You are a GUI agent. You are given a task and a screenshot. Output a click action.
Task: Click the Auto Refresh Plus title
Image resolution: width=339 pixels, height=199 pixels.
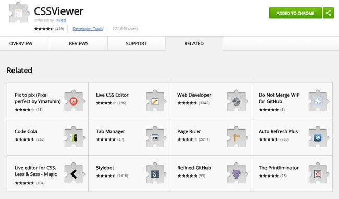(279, 131)
